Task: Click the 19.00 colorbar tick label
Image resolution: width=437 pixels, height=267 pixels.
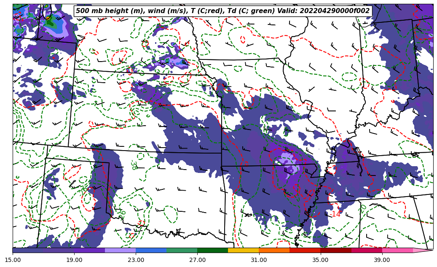Action: pyautogui.click(x=74, y=260)
